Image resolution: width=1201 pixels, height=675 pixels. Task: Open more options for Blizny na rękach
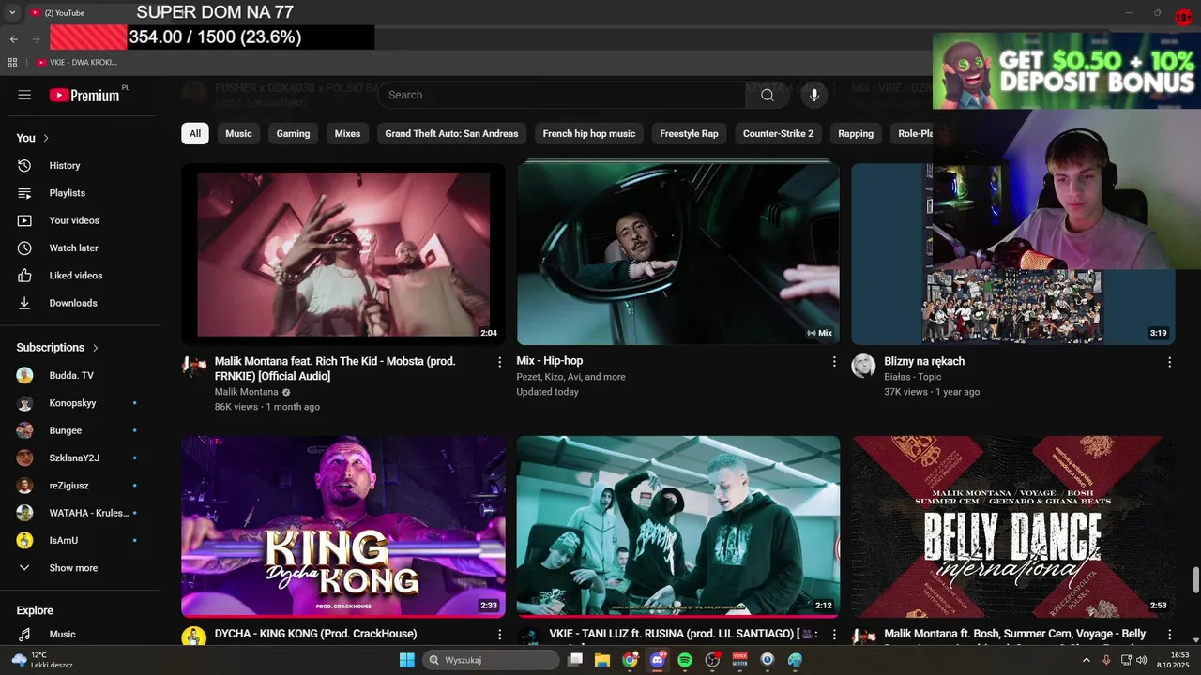[1169, 362]
